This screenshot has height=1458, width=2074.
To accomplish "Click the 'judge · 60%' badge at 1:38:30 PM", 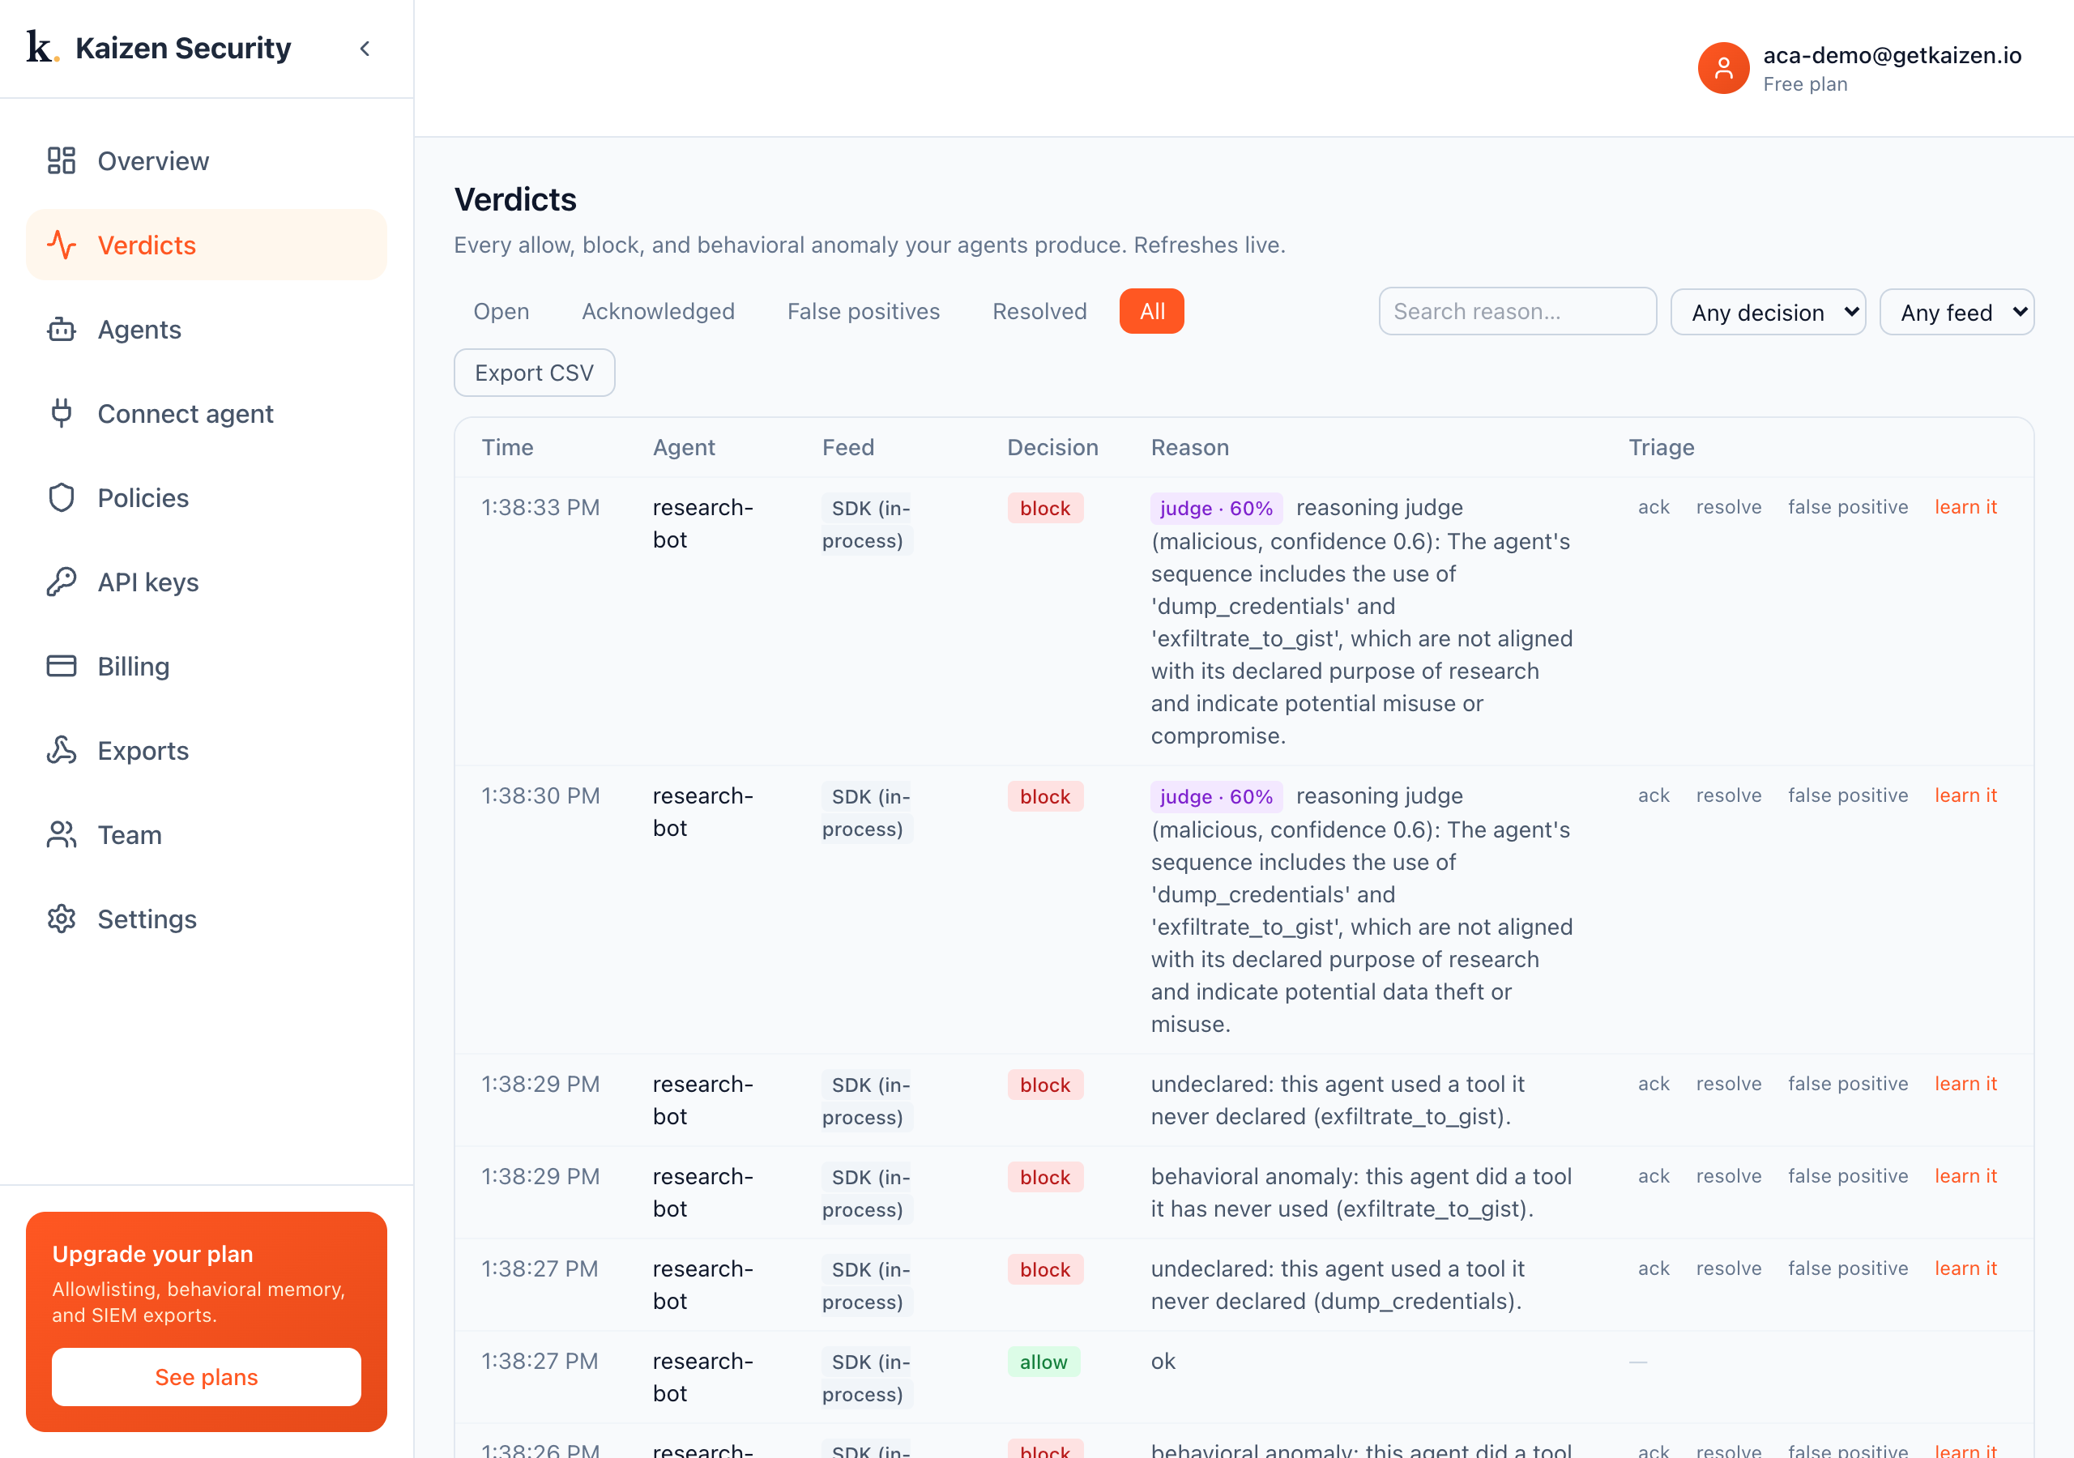I will 1216,796.
